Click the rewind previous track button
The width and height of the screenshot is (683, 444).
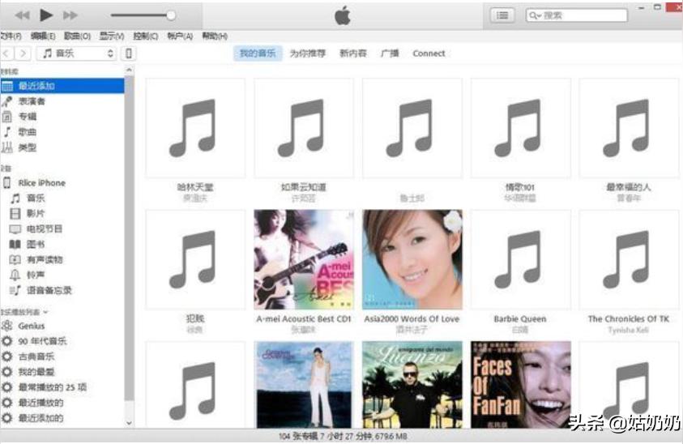click(x=22, y=15)
